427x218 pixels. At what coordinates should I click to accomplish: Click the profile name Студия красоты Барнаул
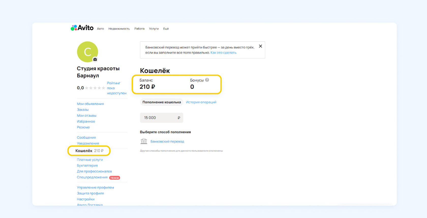coord(98,72)
